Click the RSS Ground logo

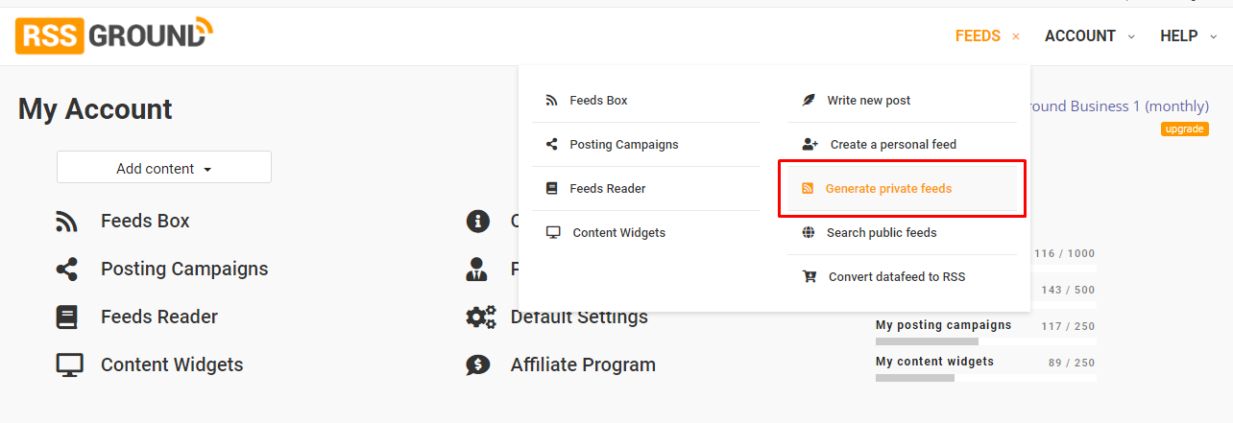[113, 35]
